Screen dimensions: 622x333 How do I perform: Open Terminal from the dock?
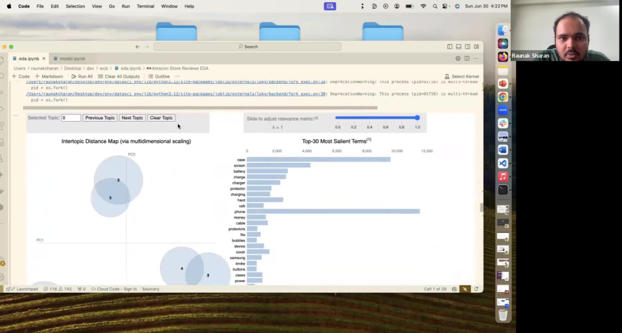pyautogui.click(x=503, y=189)
